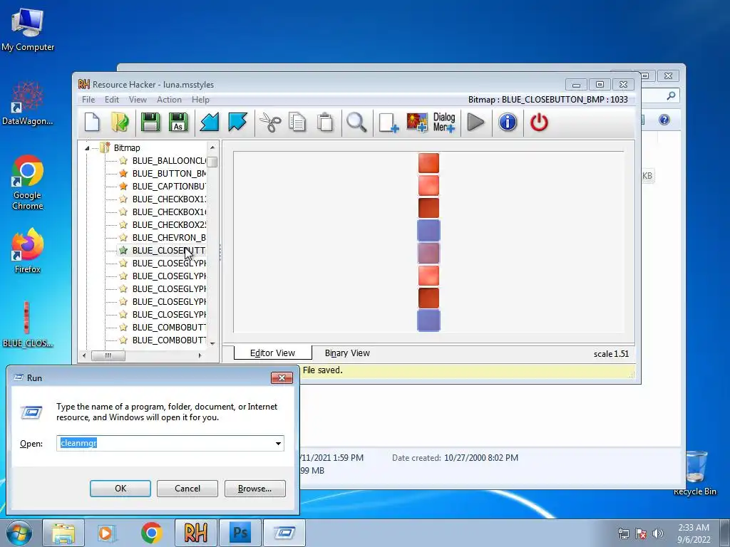Click the New blank script toolbar icon
Image resolution: width=730 pixels, height=547 pixels.
[x=92, y=123]
